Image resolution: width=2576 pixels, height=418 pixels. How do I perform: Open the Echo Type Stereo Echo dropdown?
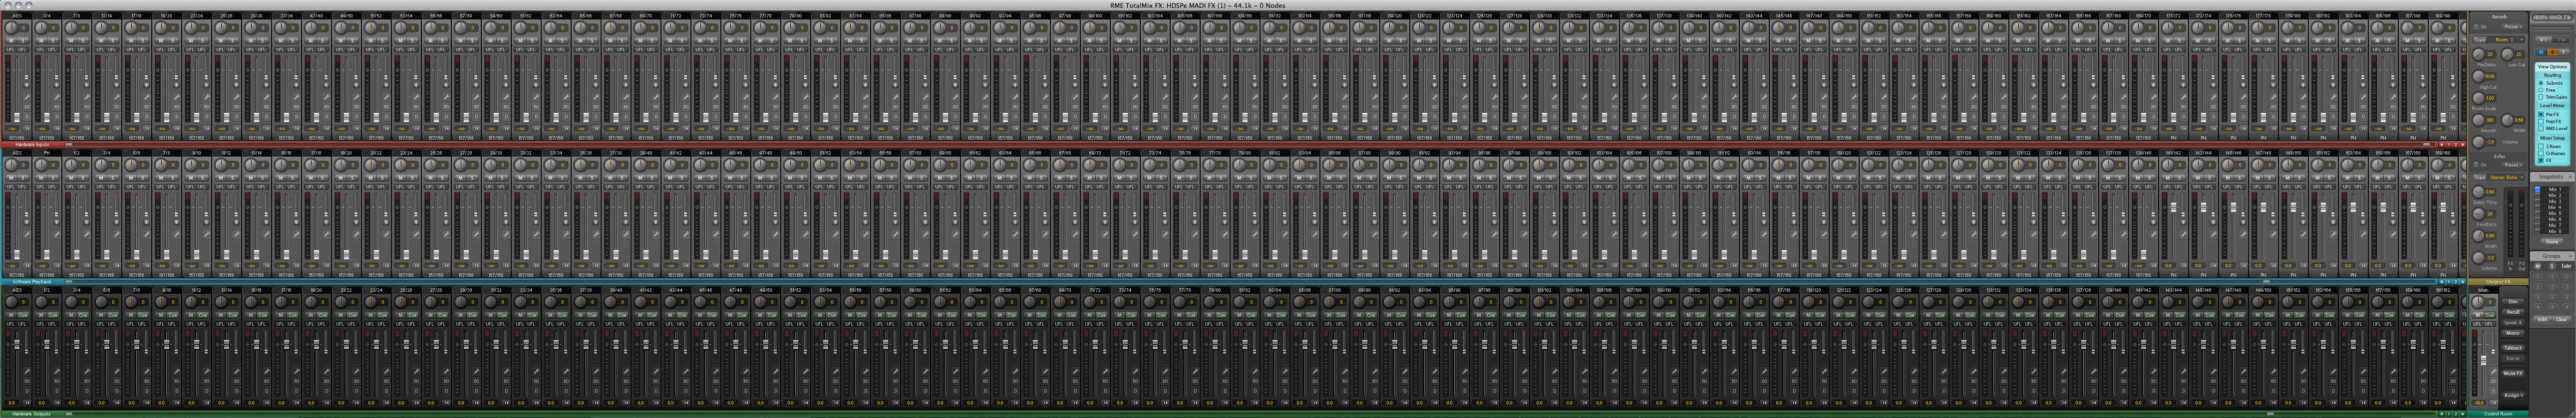[x=2507, y=177]
